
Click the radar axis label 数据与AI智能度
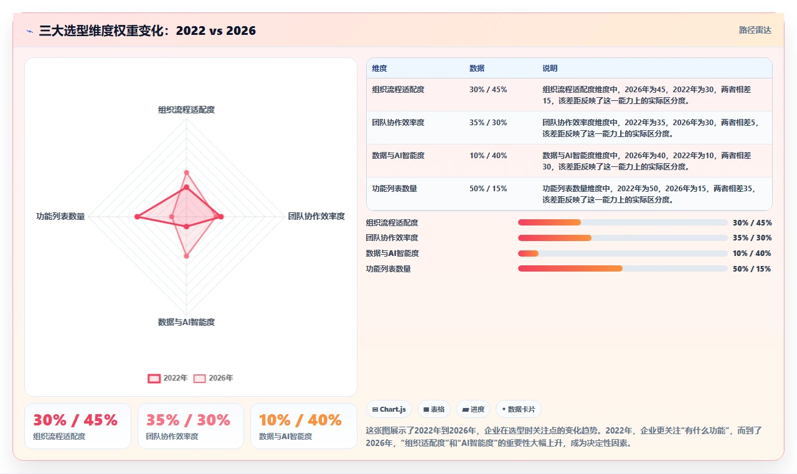coord(186,322)
